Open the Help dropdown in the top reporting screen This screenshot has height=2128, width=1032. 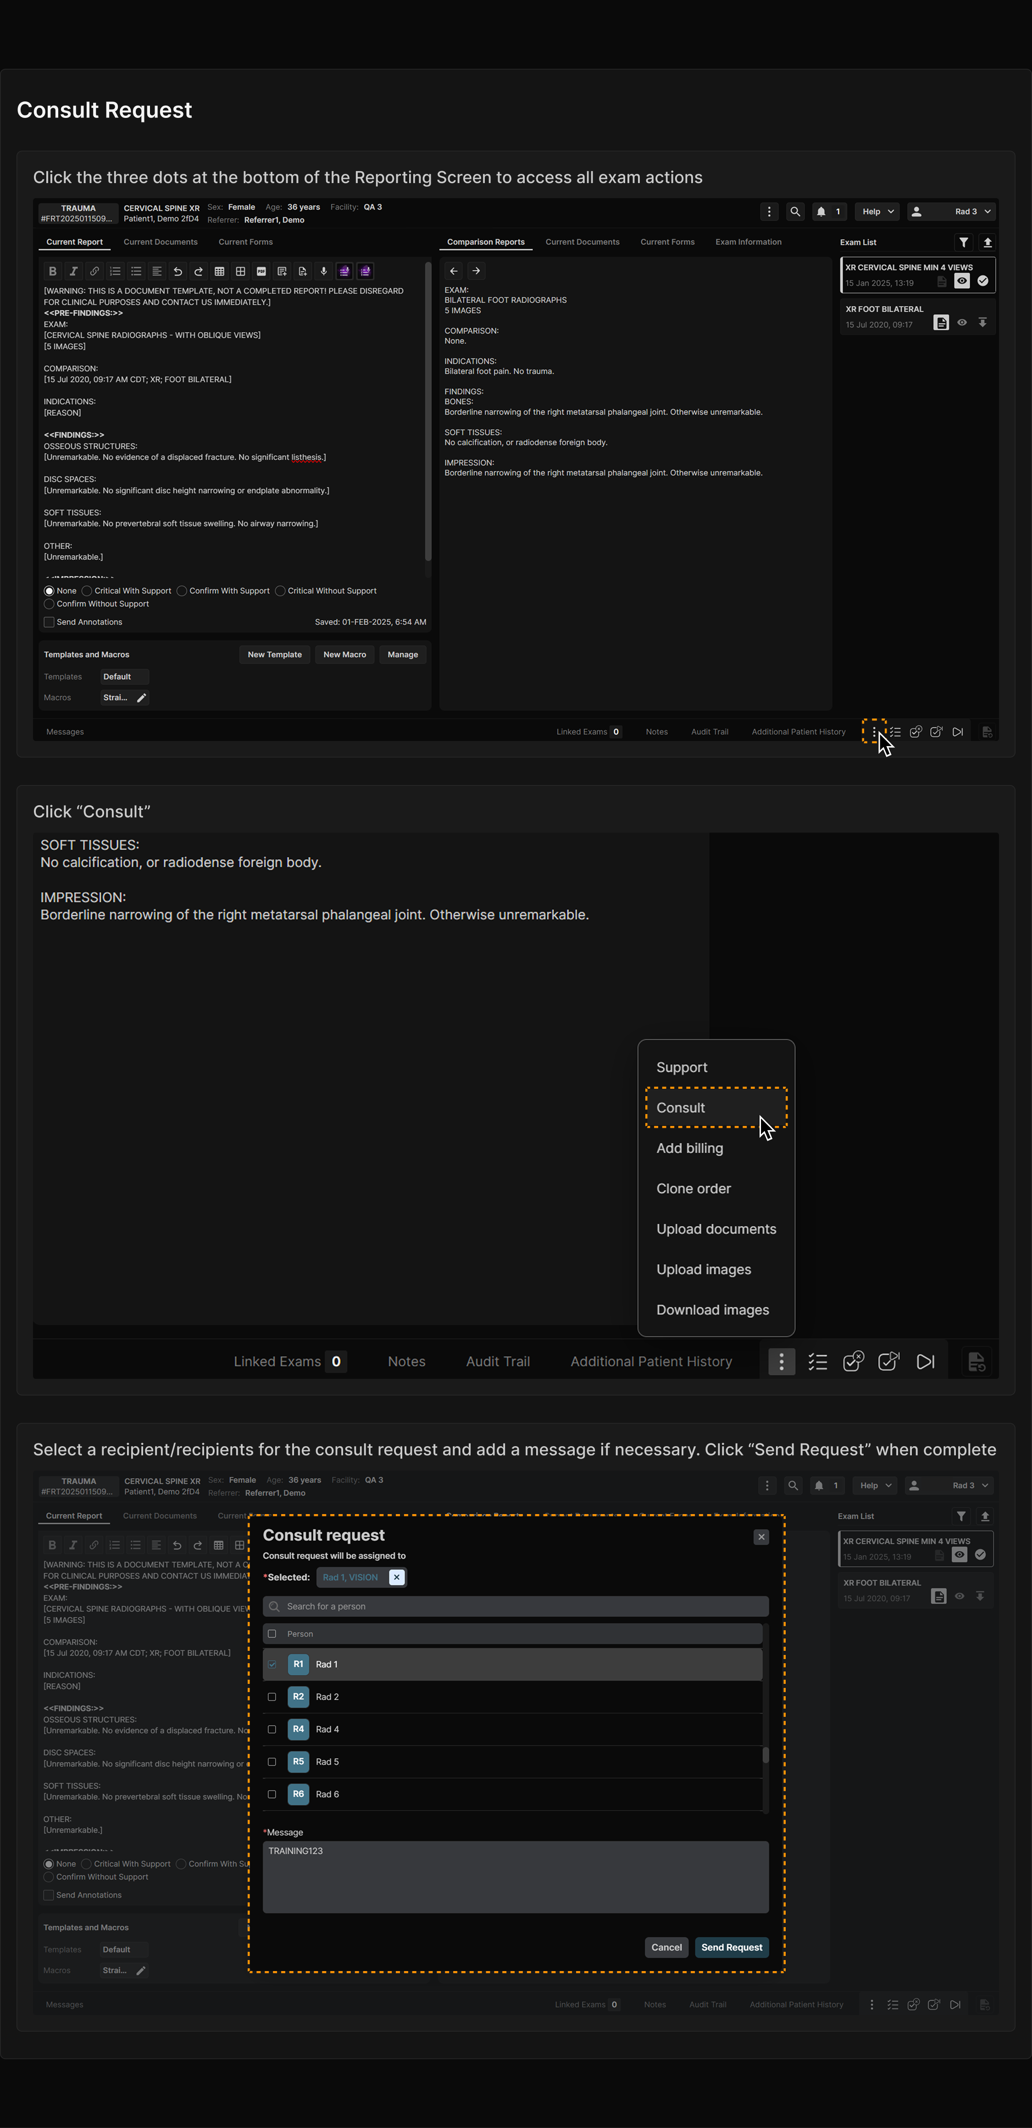point(877,212)
